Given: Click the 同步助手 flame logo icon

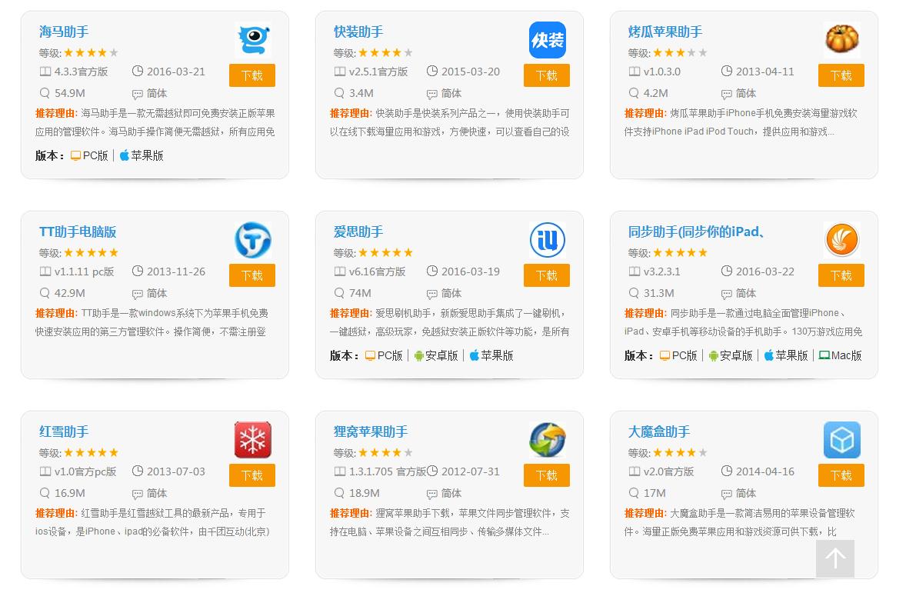Looking at the screenshot, I should pyautogui.click(x=841, y=239).
